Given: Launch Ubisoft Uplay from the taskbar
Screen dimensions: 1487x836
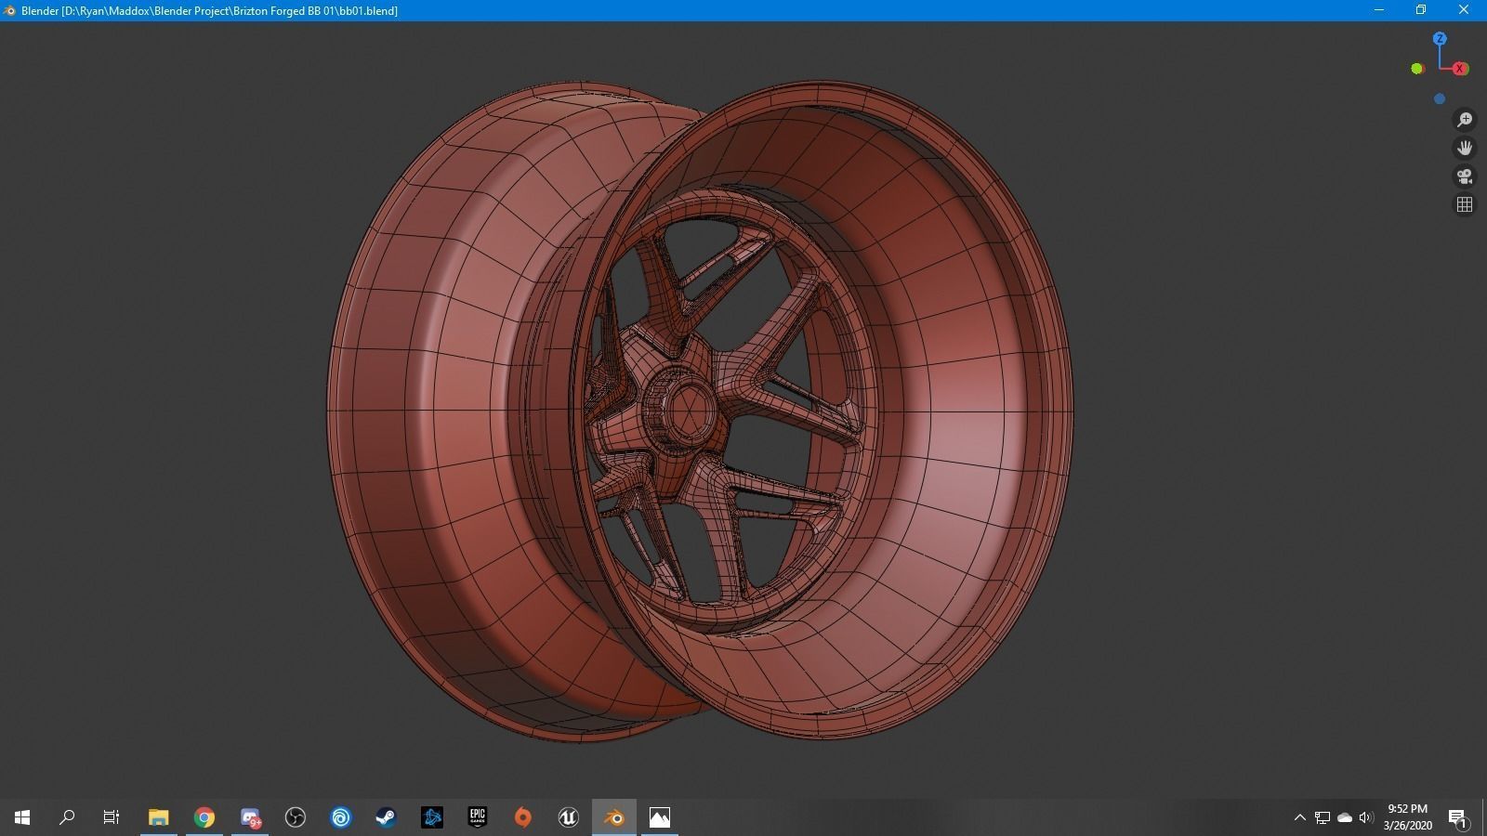Looking at the screenshot, I should (x=341, y=817).
